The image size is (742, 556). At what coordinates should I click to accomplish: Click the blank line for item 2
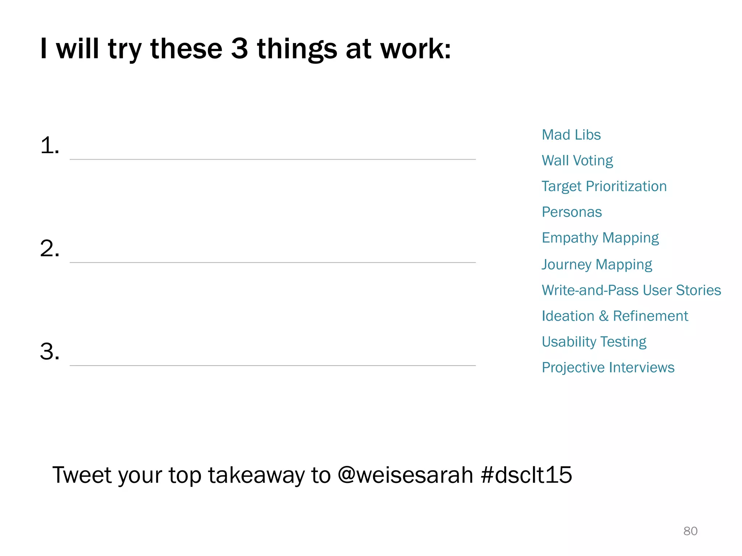(x=272, y=262)
